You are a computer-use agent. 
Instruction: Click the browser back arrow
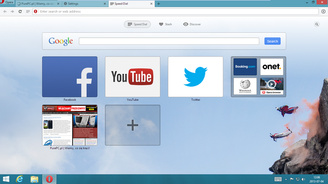[5, 11]
